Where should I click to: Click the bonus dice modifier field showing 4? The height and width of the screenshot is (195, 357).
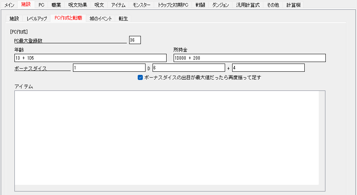(x=268, y=68)
